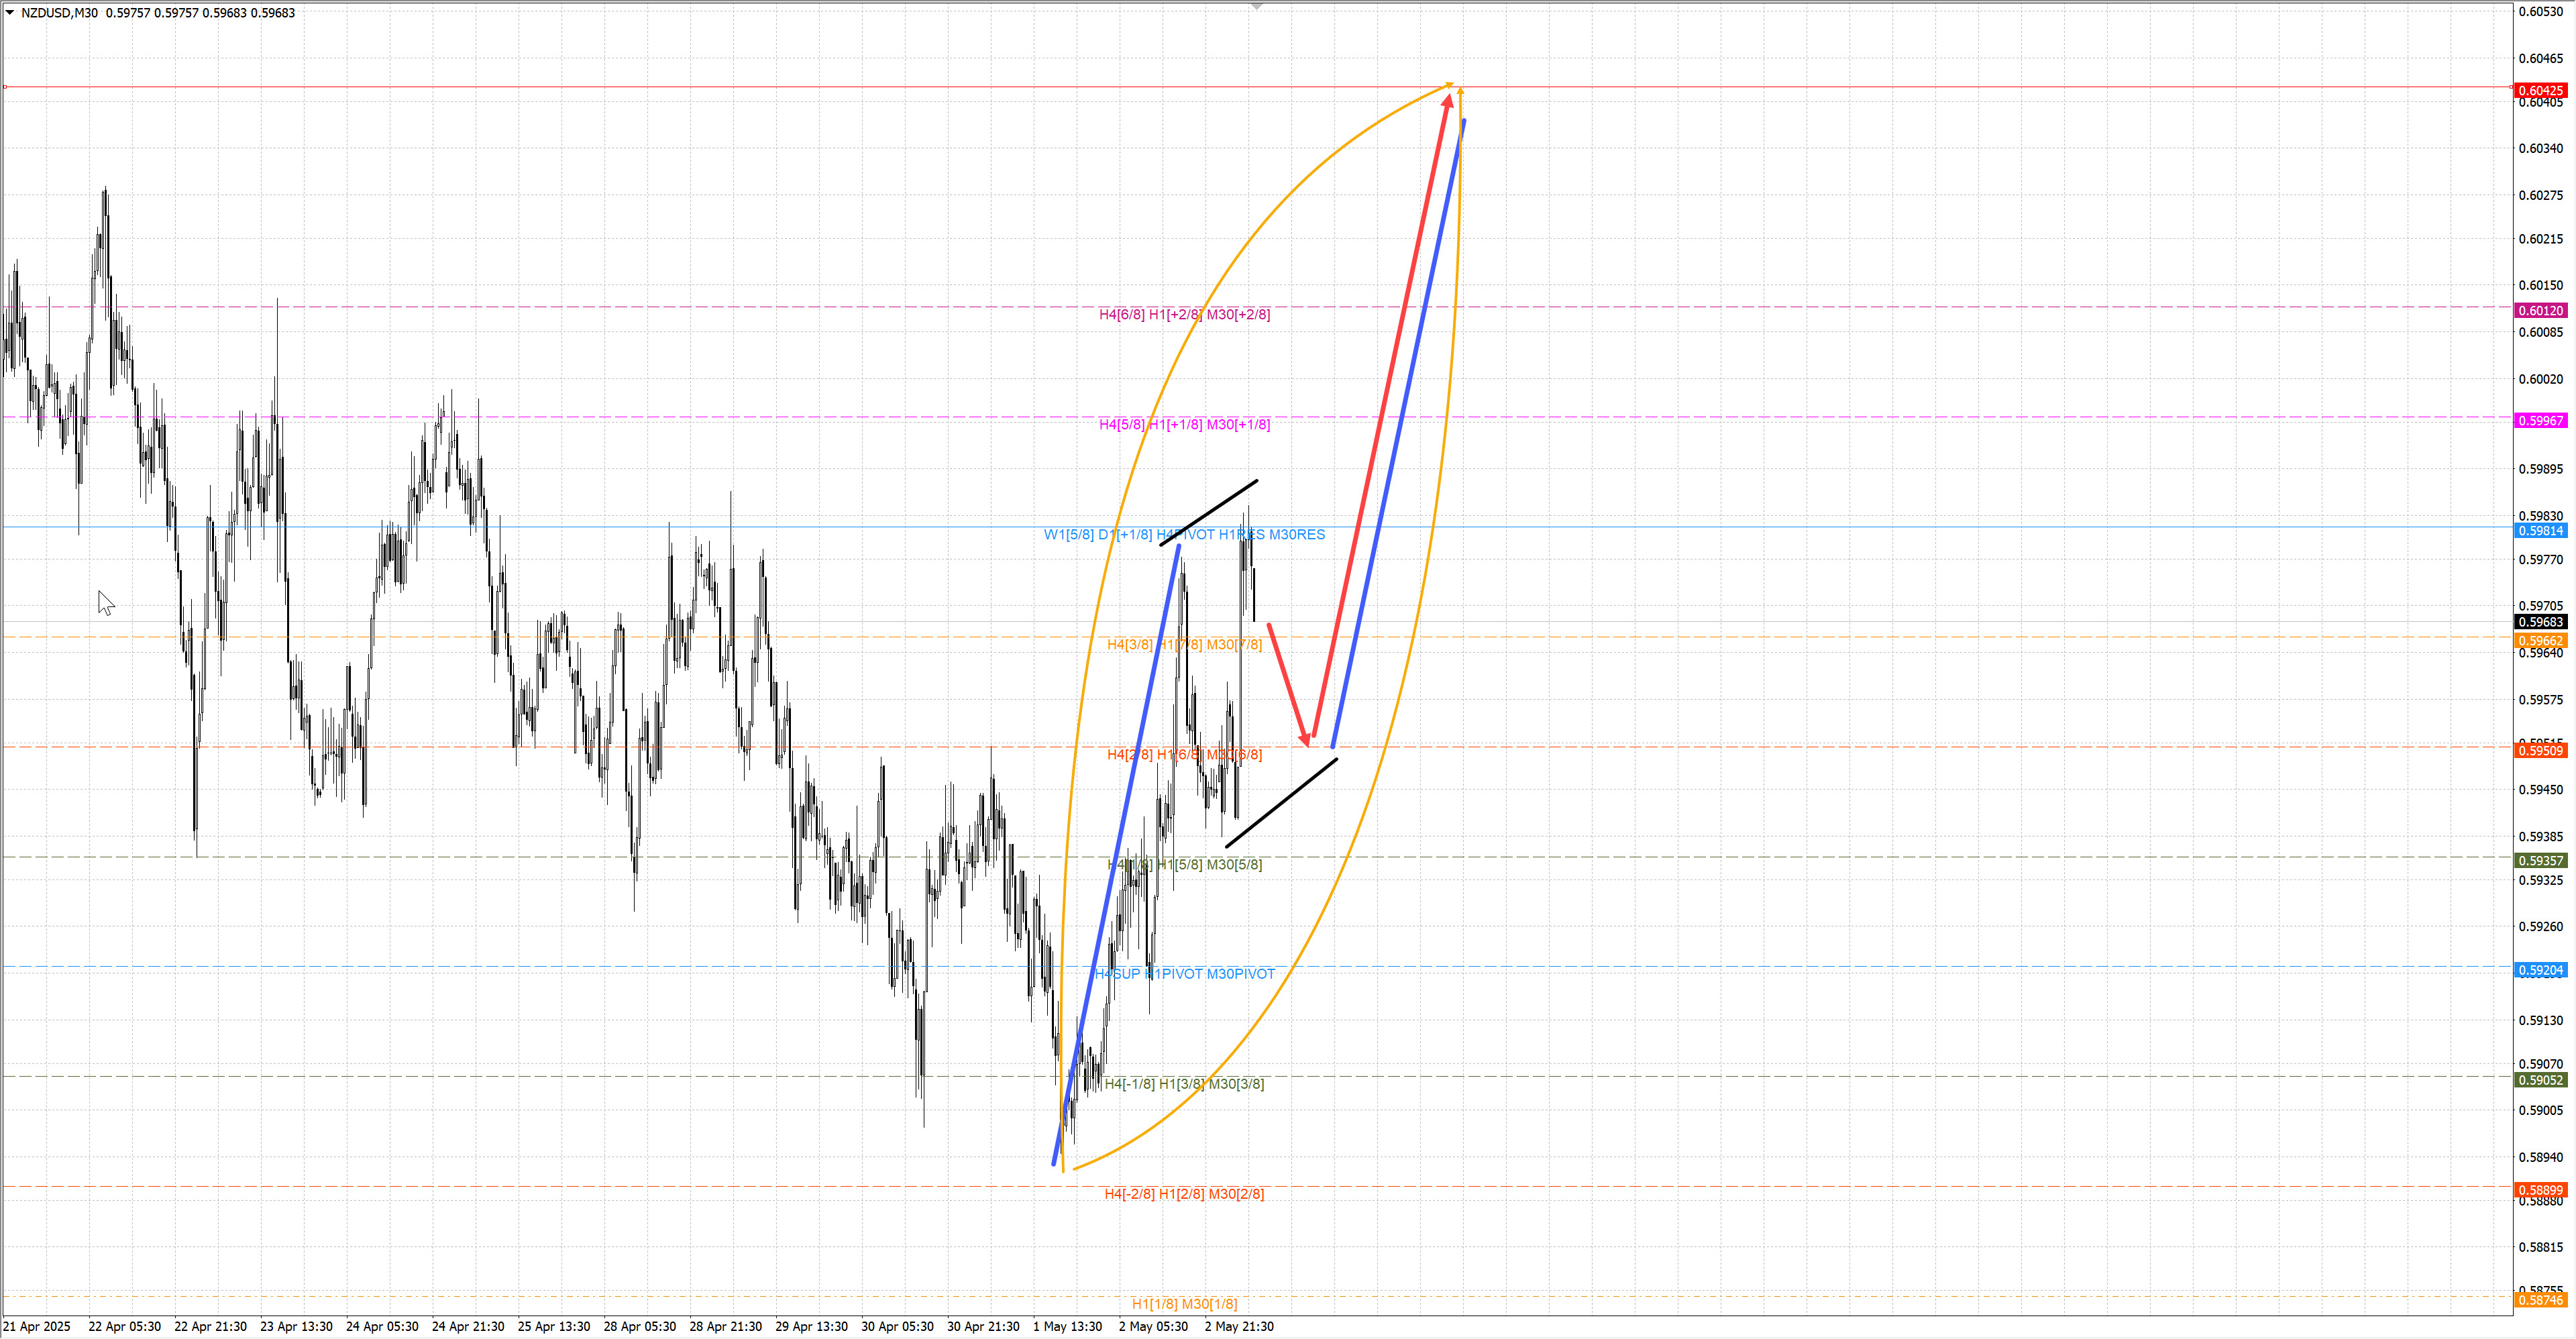This screenshot has width=2576, height=1339.
Task: Click the long blue projection line
Action: pos(1398,433)
